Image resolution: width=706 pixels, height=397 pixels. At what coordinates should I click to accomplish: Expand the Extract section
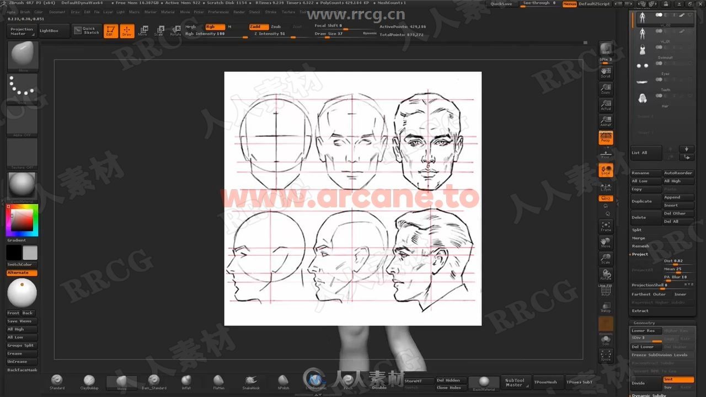640,311
